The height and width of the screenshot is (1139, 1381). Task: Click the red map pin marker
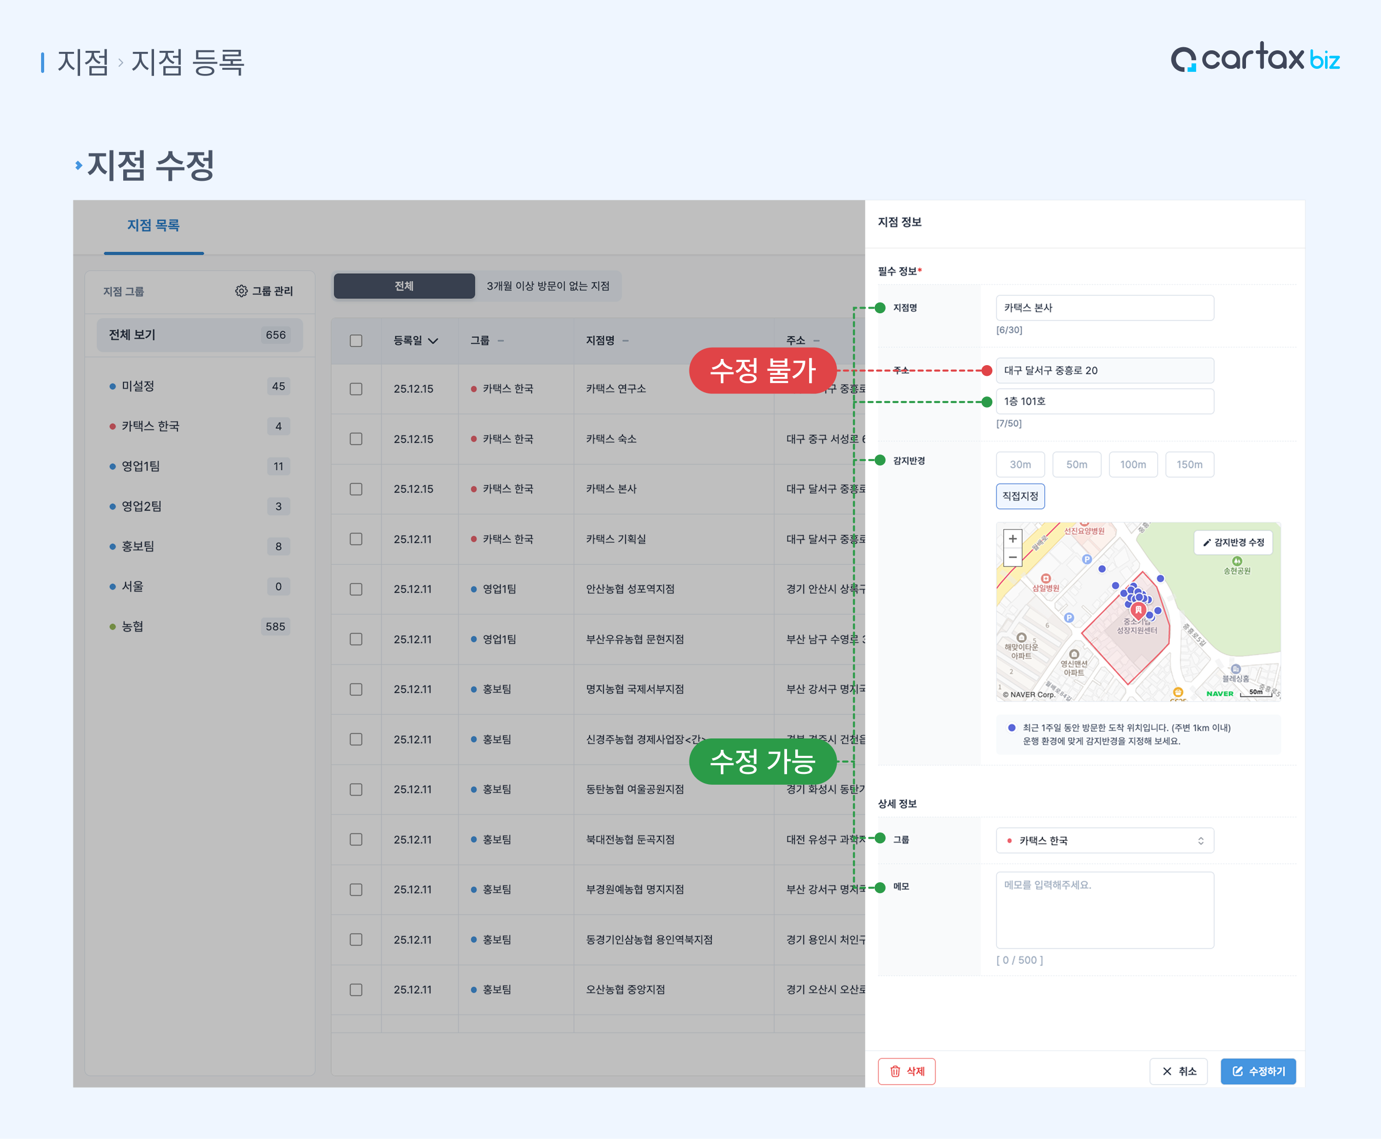[x=1138, y=610]
